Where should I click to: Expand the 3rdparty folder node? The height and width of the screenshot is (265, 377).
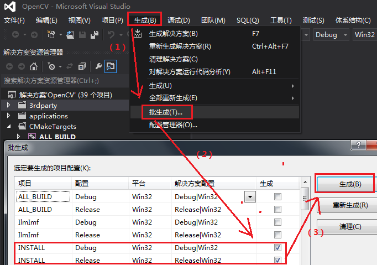click(x=8, y=105)
